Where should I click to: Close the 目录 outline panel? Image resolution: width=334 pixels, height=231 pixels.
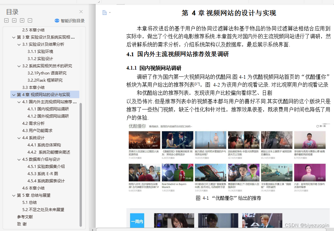click(81, 12)
